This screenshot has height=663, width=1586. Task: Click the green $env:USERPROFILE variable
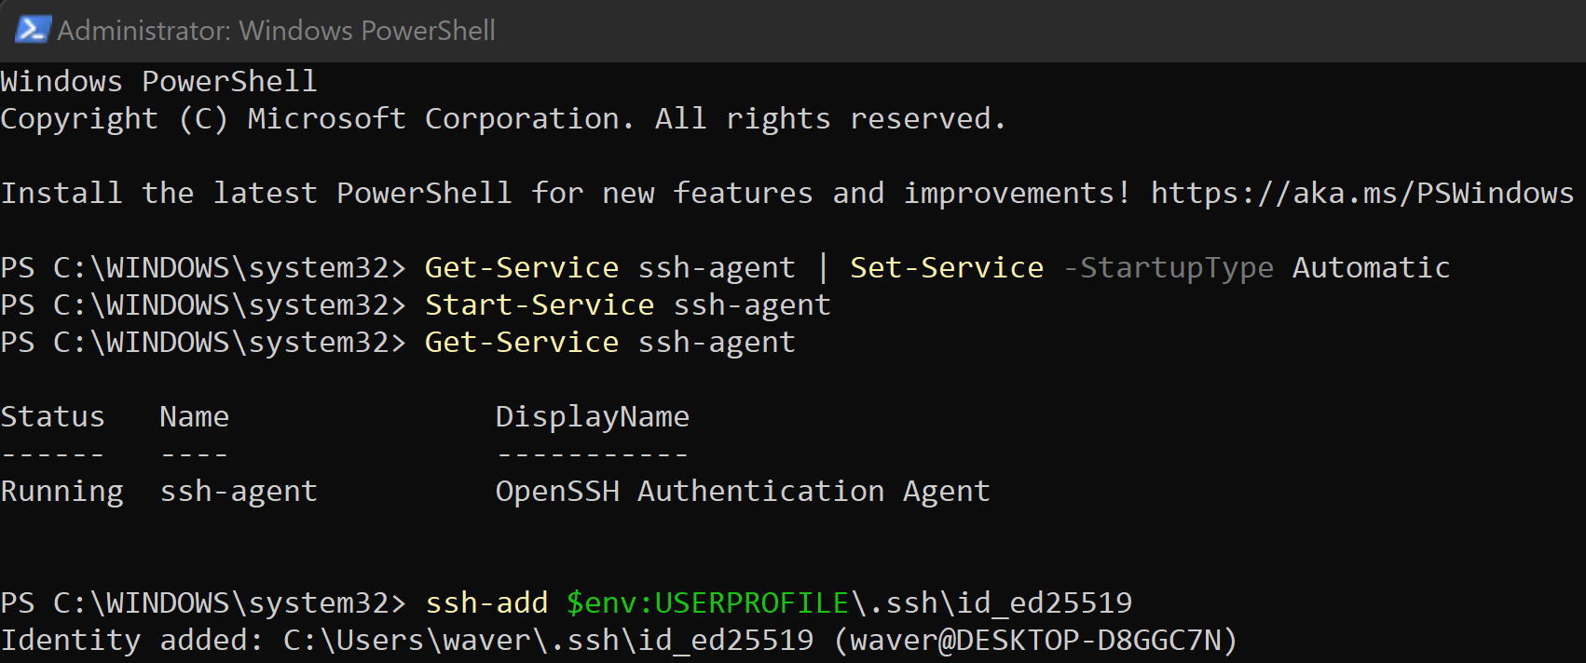coord(707,603)
